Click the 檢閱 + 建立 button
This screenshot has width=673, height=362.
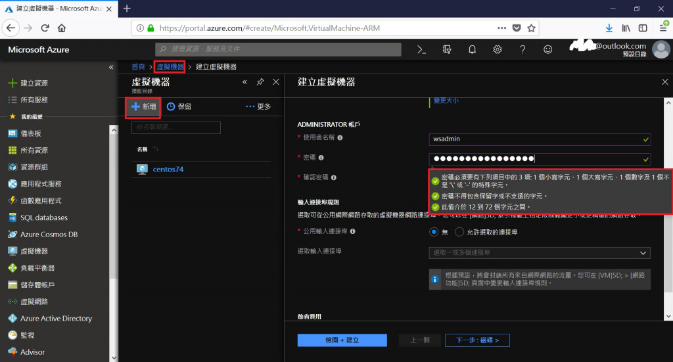(x=342, y=340)
